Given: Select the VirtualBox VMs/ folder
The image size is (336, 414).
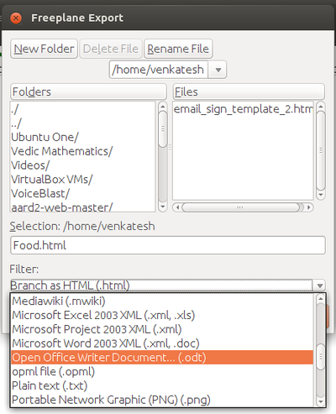Looking at the screenshot, I should (82, 179).
